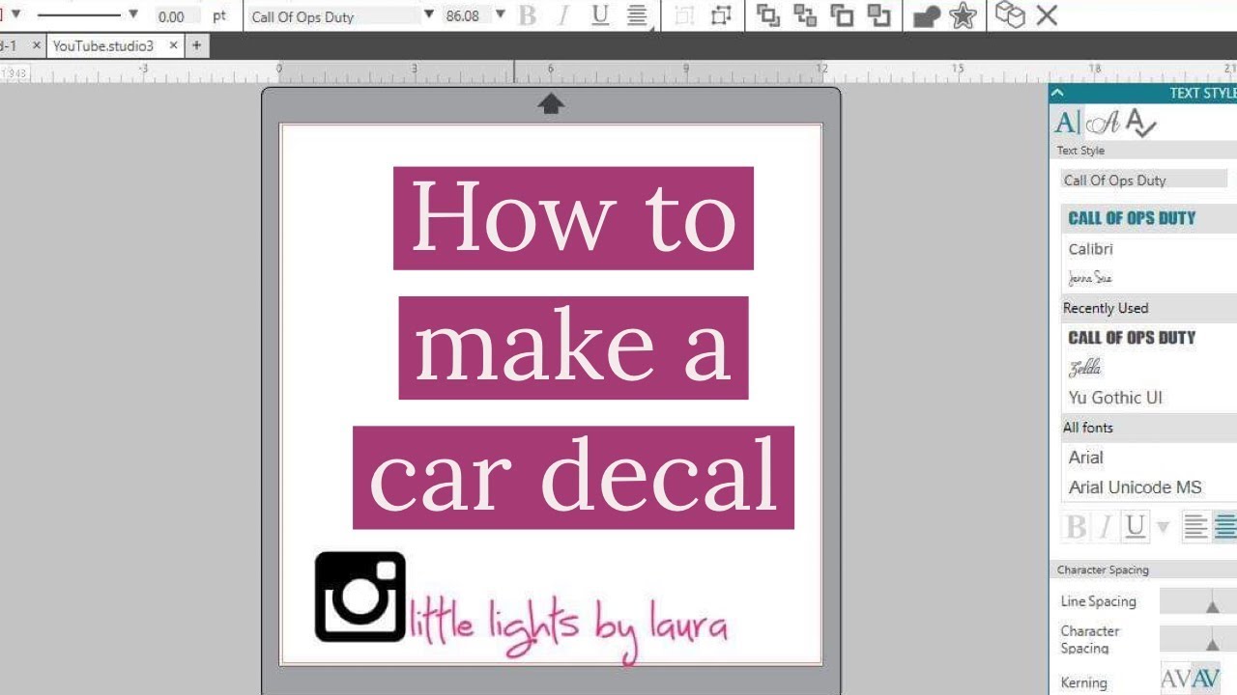Click the cutting mat load arrow
This screenshot has height=695, width=1237.
[x=551, y=104]
